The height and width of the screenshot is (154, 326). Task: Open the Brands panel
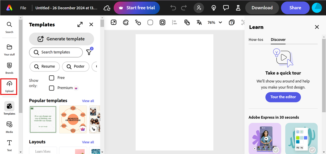coord(9,68)
